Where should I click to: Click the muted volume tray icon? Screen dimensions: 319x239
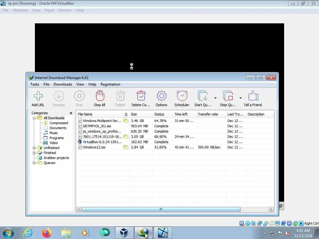(288, 233)
